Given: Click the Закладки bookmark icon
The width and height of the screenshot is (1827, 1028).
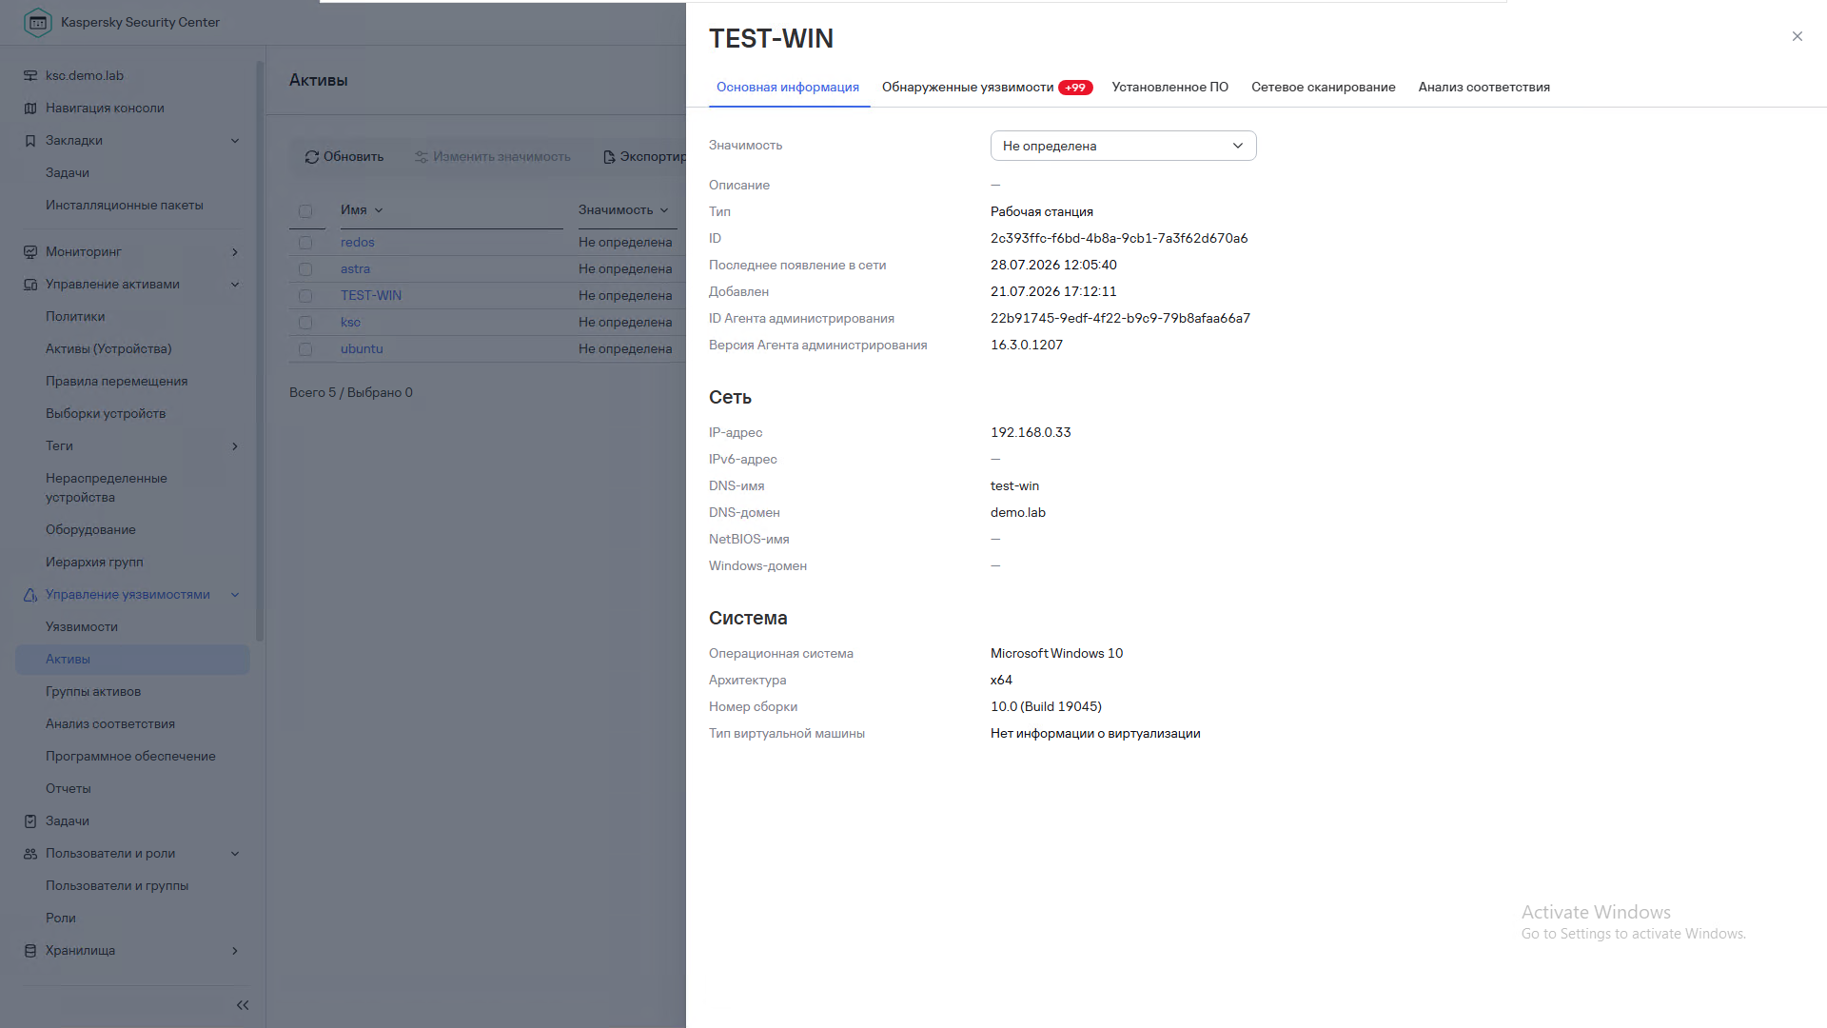Looking at the screenshot, I should [x=30, y=141].
